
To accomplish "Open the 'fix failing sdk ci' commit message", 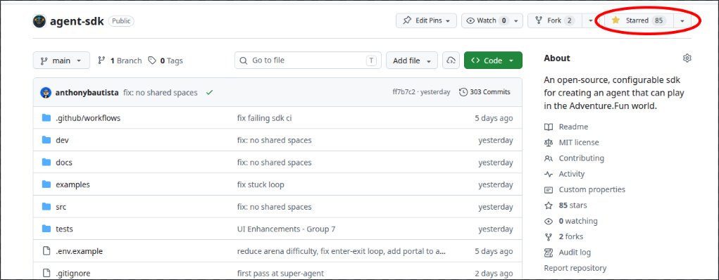I will point(264,118).
